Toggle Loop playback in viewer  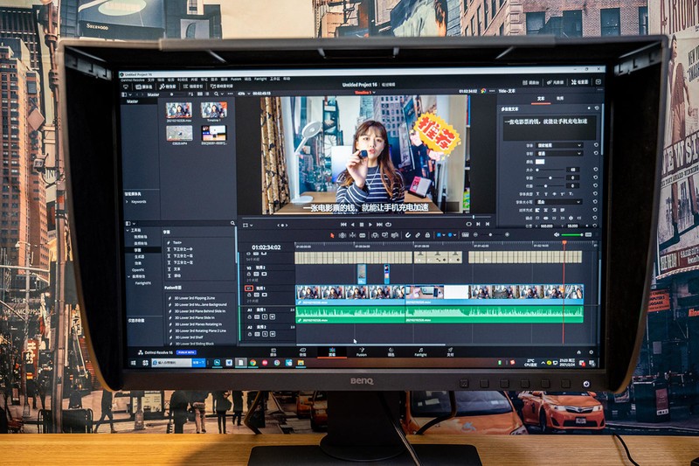tap(389, 225)
